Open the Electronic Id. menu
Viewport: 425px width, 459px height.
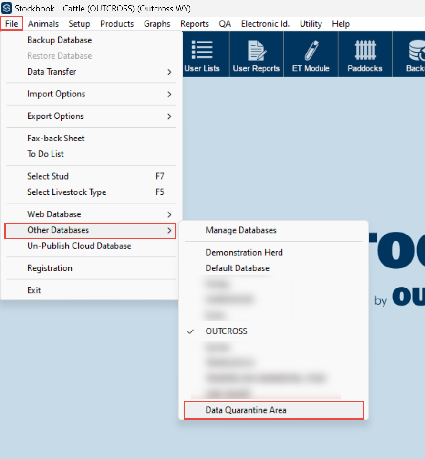(265, 23)
